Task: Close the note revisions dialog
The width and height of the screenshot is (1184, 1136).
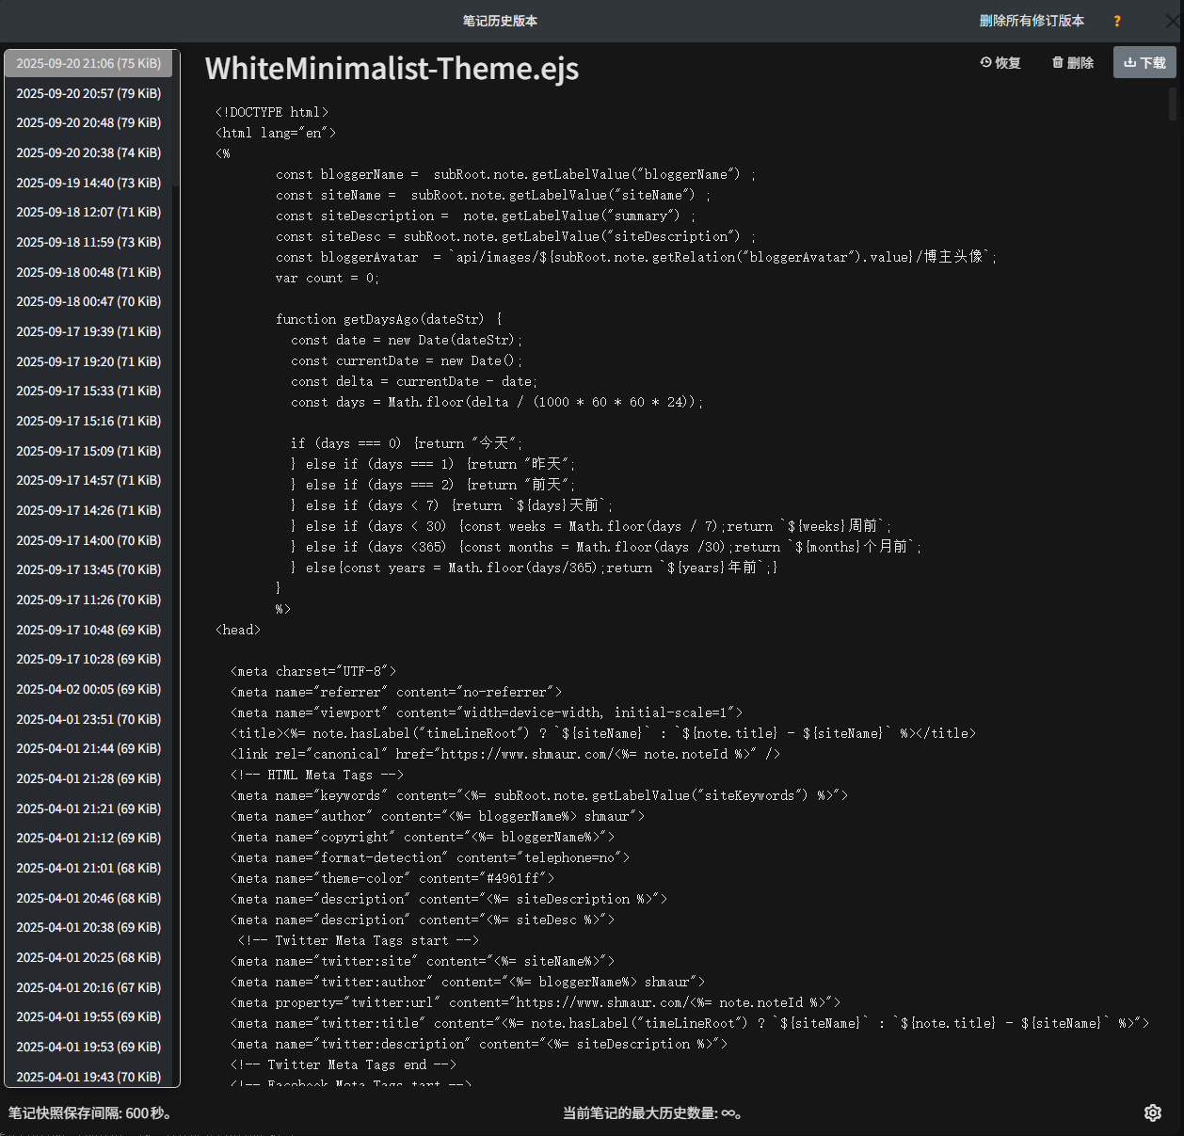Action: point(1171,21)
